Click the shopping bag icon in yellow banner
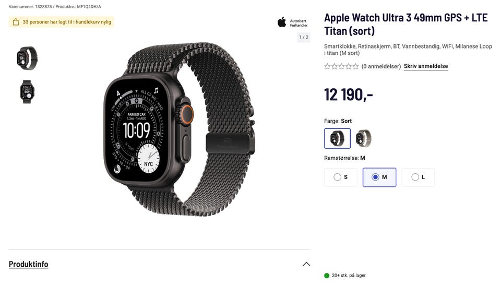501x285 pixels. [x=16, y=22]
